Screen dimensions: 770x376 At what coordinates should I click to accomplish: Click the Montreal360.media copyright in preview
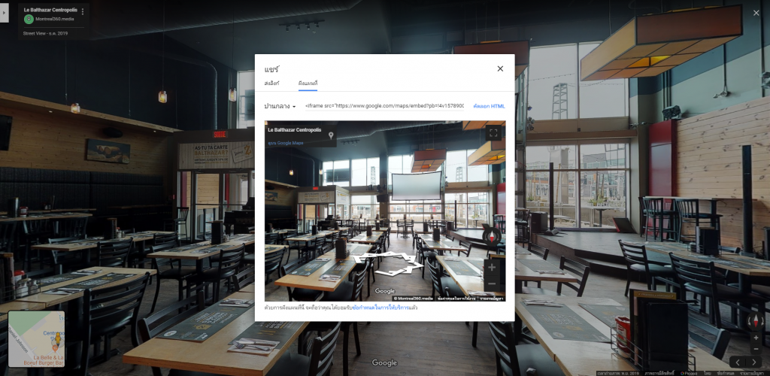pyautogui.click(x=413, y=298)
